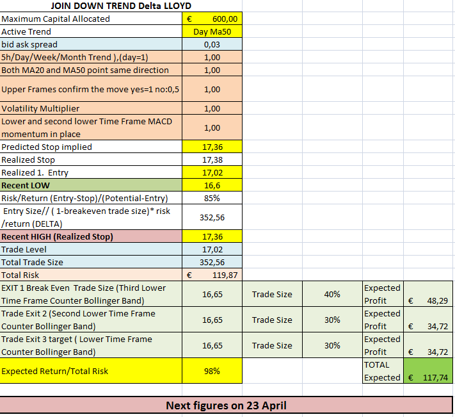The height and width of the screenshot is (417, 455).
Task: Select the yellow 'Expected Return/Total Risk' cell
Action: [91, 370]
